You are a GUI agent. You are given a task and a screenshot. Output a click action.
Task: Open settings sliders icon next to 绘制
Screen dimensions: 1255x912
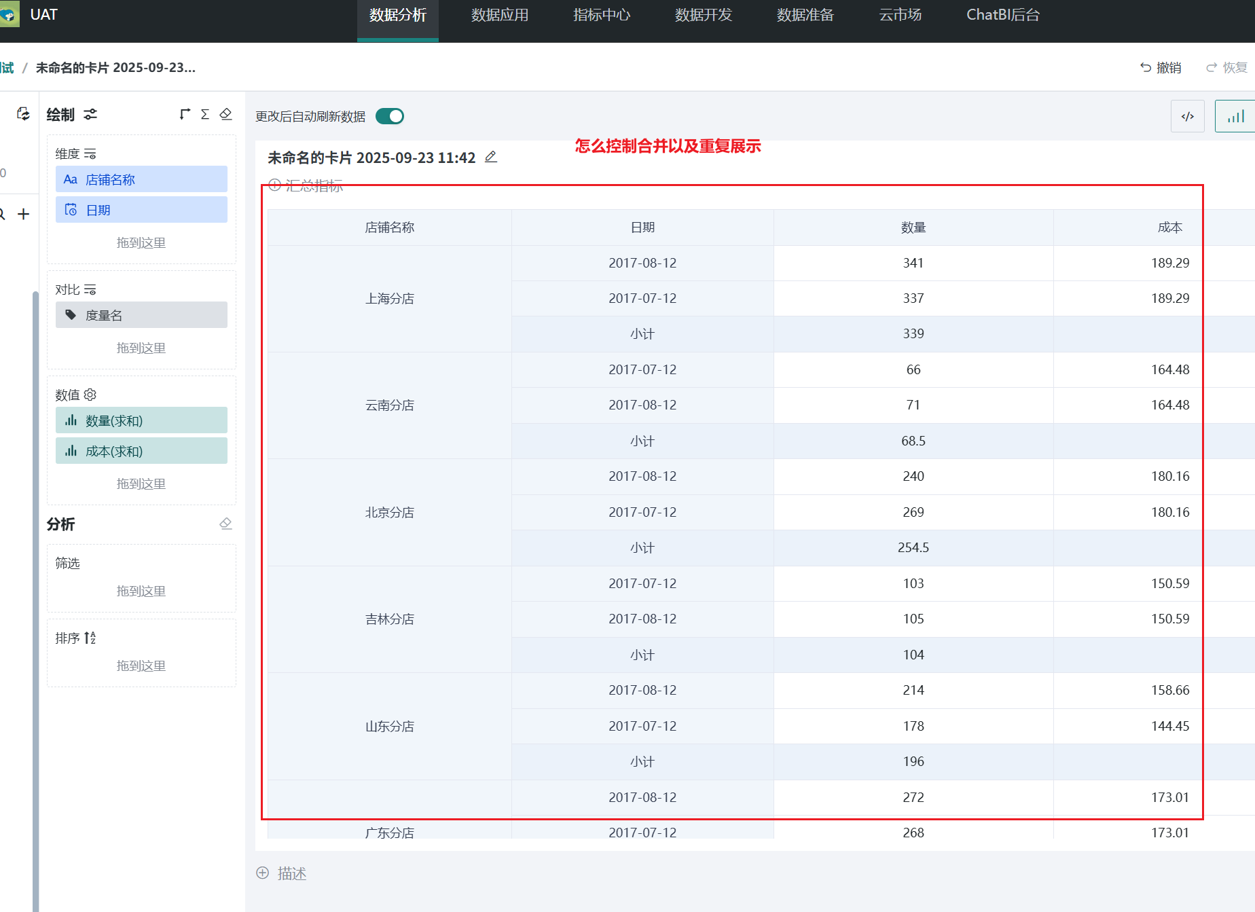click(90, 114)
